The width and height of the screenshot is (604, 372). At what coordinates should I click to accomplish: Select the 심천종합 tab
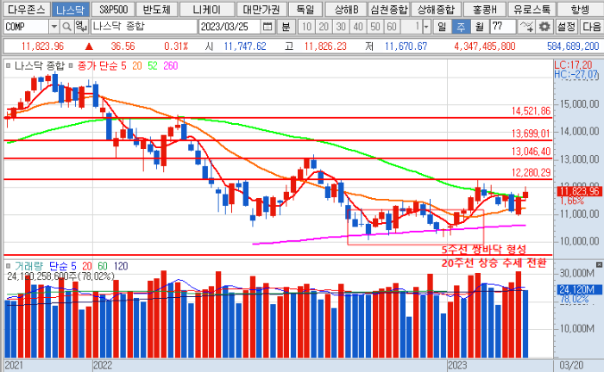point(388,9)
